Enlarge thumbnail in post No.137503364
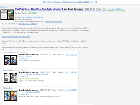This screenshot has height=105, width=140. tap(11, 96)
